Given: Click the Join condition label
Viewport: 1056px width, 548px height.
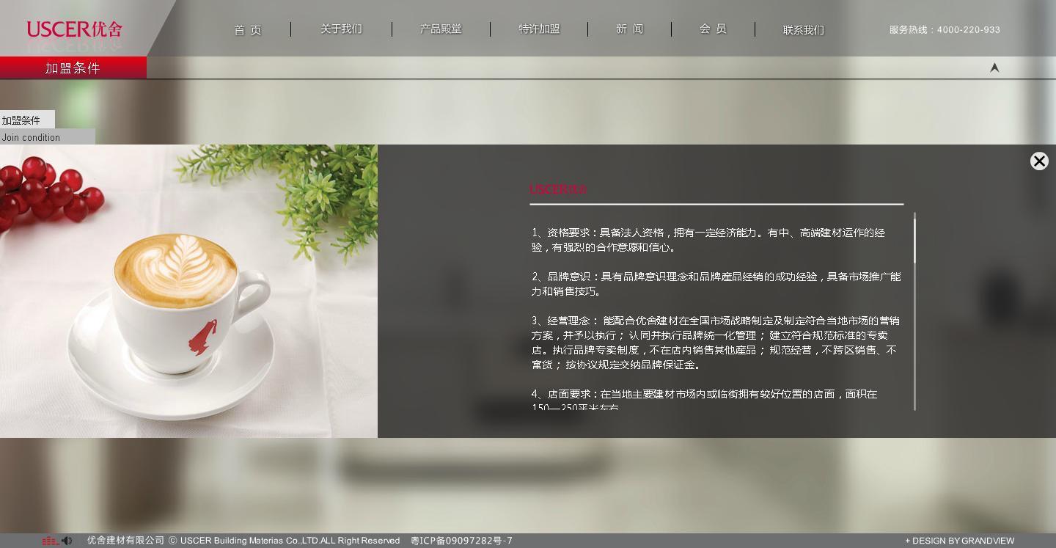Looking at the screenshot, I should pyautogui.click(x=32, y=137).
